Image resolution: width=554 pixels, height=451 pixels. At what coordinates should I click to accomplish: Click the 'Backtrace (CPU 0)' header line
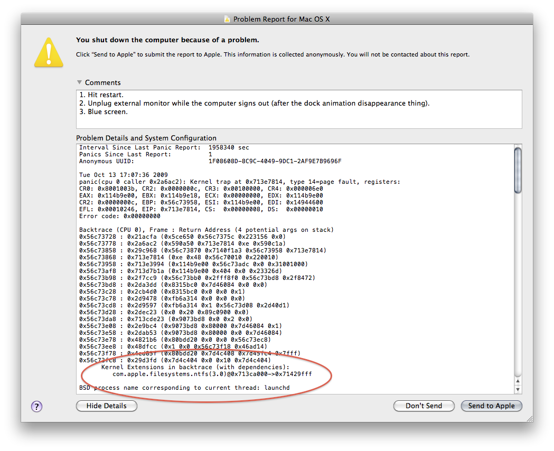coord(206,230)
